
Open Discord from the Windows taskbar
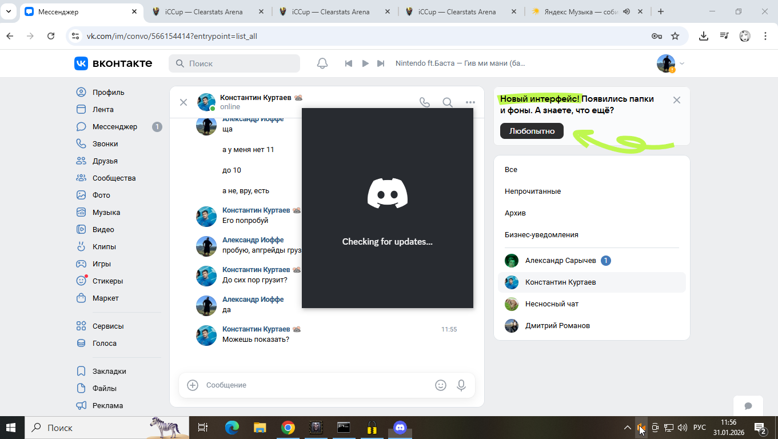(x=400, y=428)
